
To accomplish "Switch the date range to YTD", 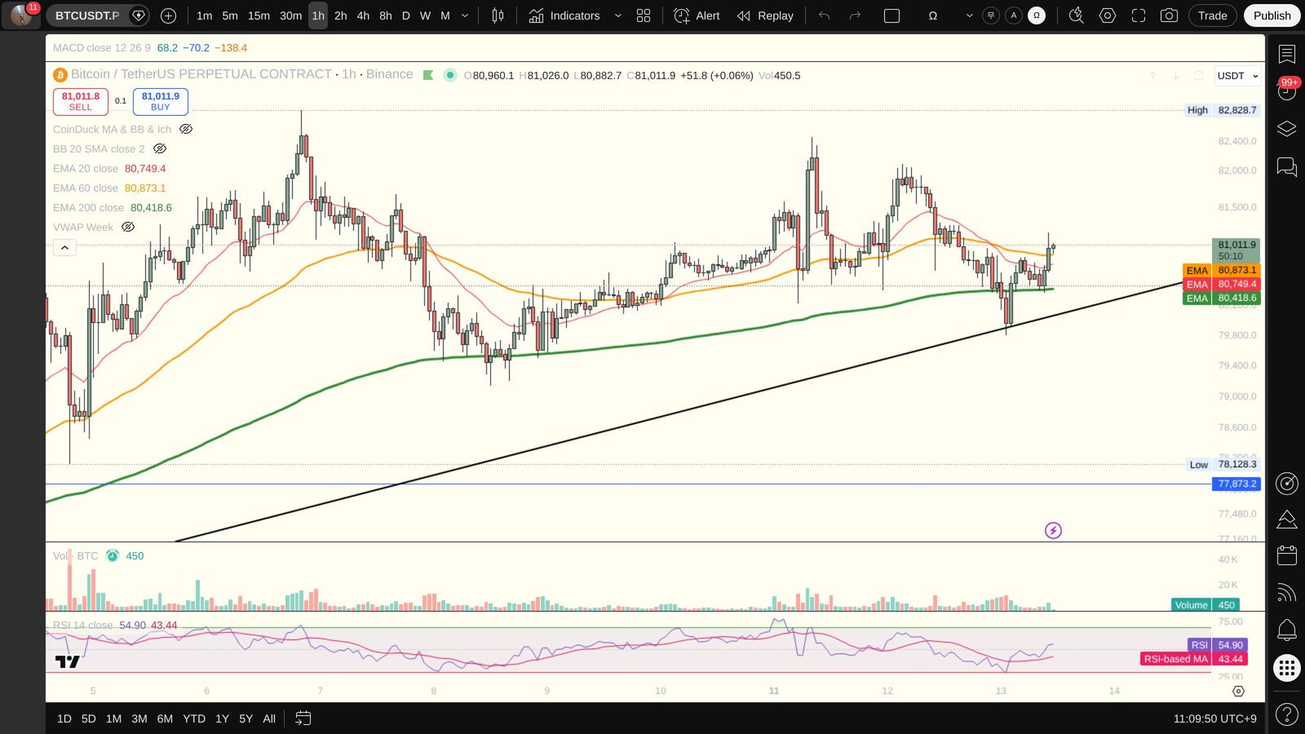I will click(x=194, y=719).
